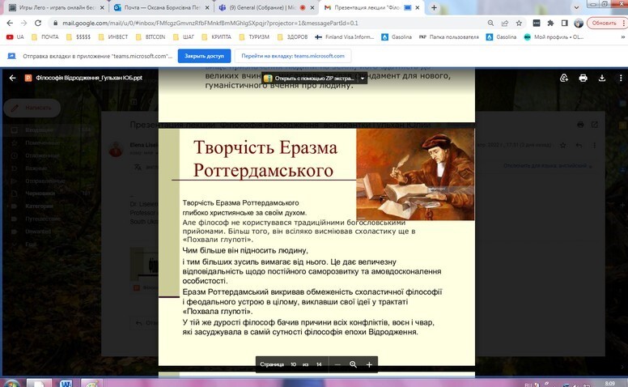
Task: Click Перейти на вкладку teams.microsoft.com
Action: (293, 57)
